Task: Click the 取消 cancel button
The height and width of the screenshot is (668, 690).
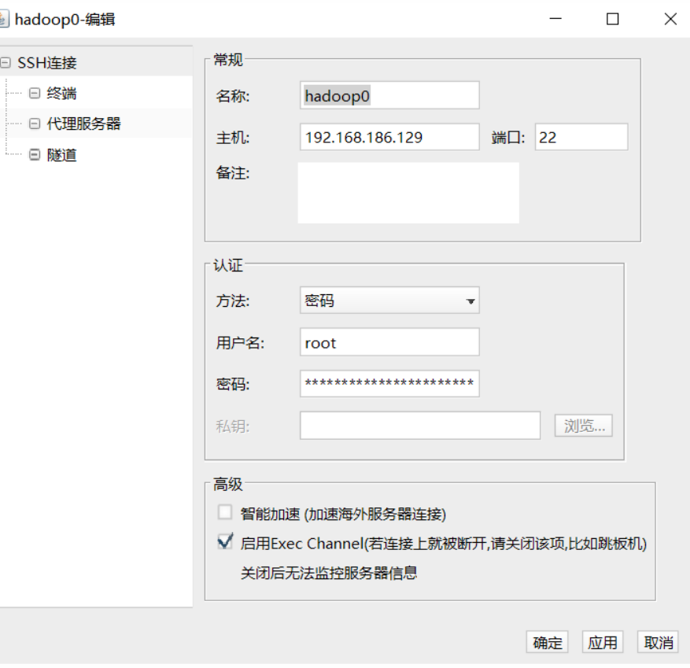Action: pos(658,642)
